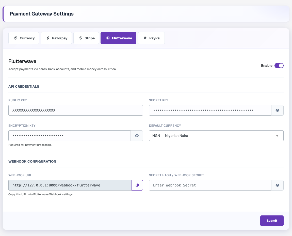Click the Razorpay lightning bolt icon
This screenshot has width=292, height=236.
48,38
